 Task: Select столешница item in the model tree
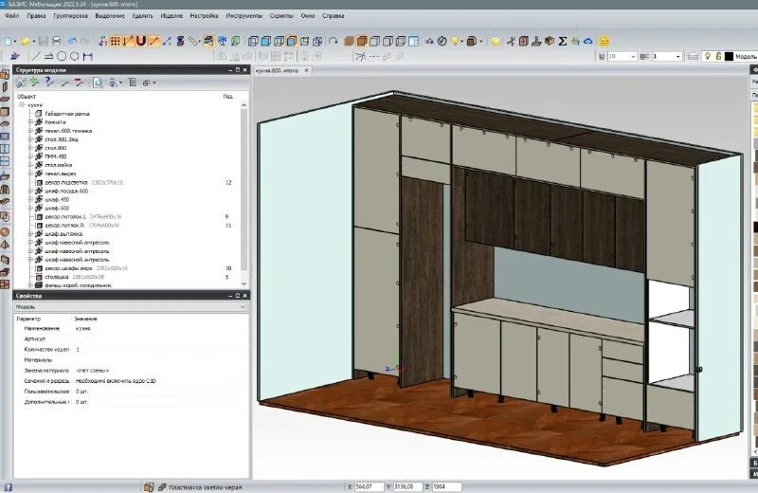point(57,277)
